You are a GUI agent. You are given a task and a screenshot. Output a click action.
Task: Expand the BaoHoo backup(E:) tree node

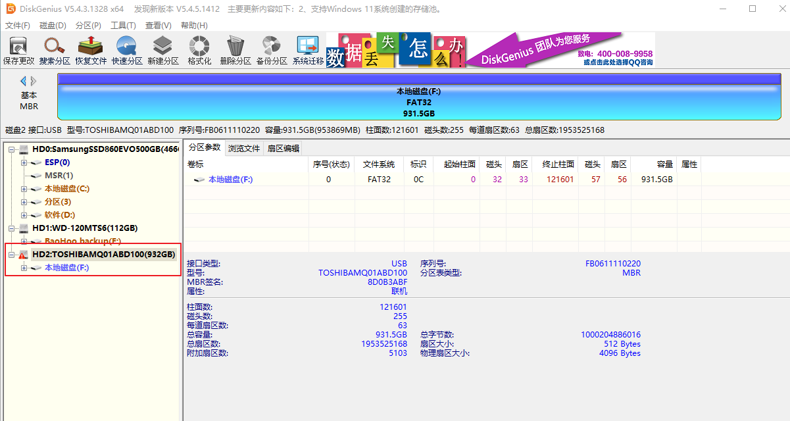click(x=24, y=241)
